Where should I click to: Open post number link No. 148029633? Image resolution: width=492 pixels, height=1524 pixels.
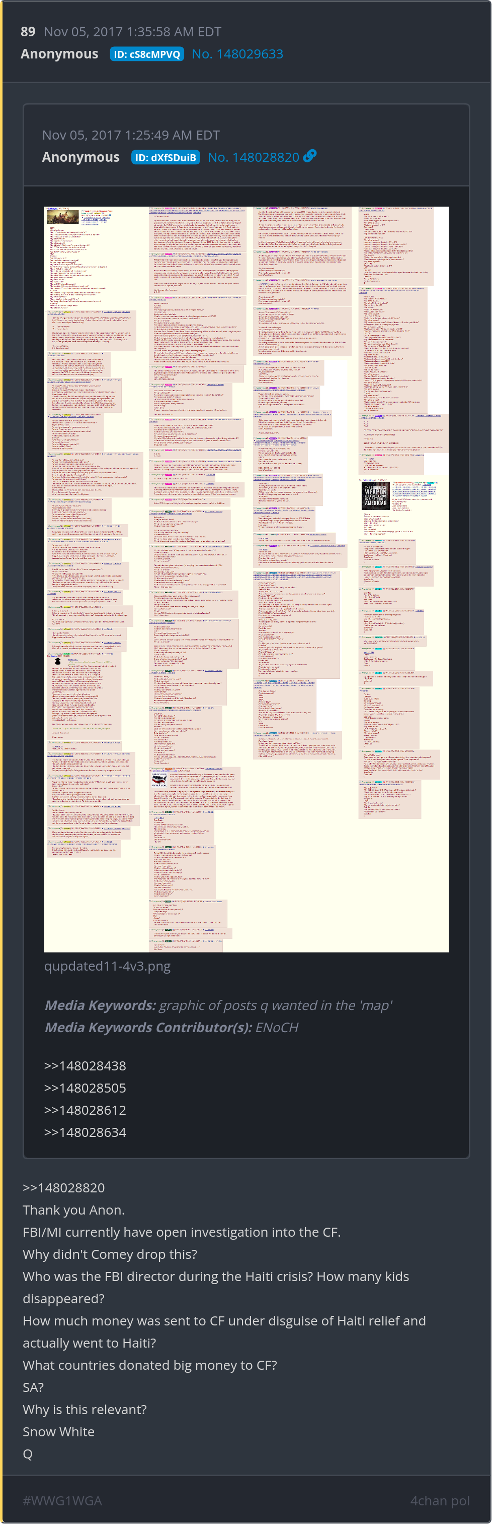click(x=237, y=54)
